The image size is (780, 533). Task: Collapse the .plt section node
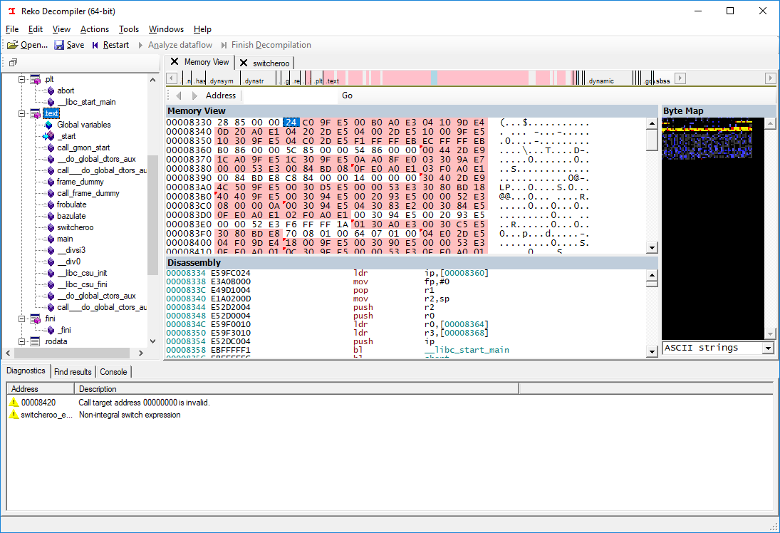tap(21, 79)
